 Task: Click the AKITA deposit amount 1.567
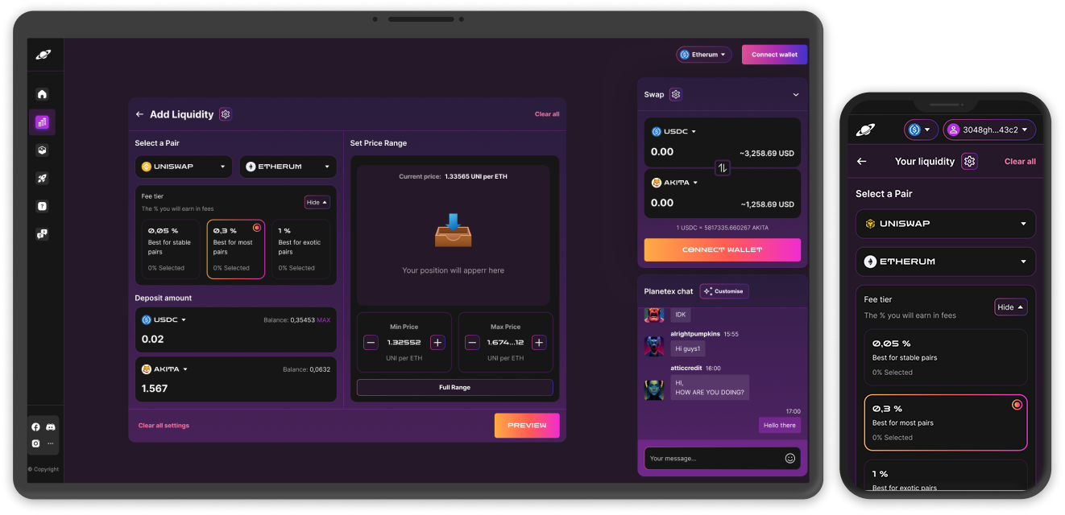pos(155,389)
